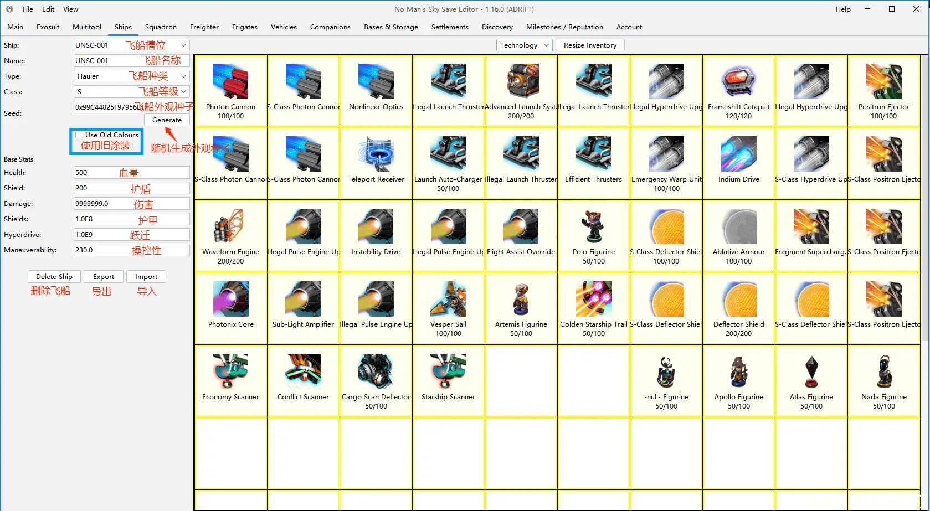Select the Launch Auto-Charger slot
The height and width of the screenshot is (511, 930).
pyautogui.click(x=449, y=164)
